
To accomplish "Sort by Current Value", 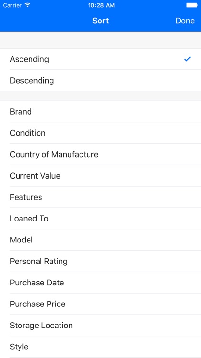I will tap(100, 176).
